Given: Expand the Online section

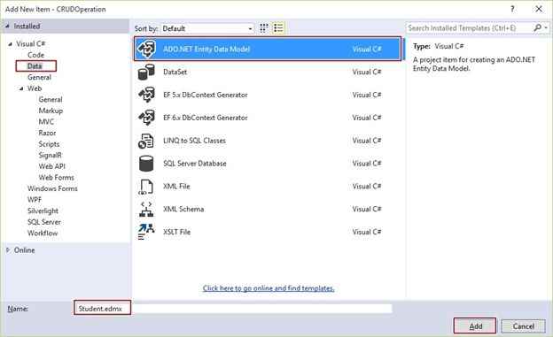Looking at the screenshot, I should [x=8, y=250].
